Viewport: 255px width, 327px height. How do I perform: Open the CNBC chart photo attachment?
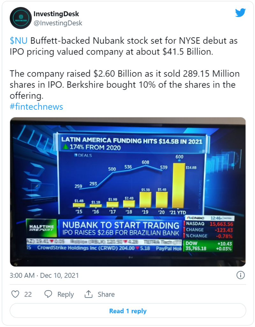(x=127, y=191)
